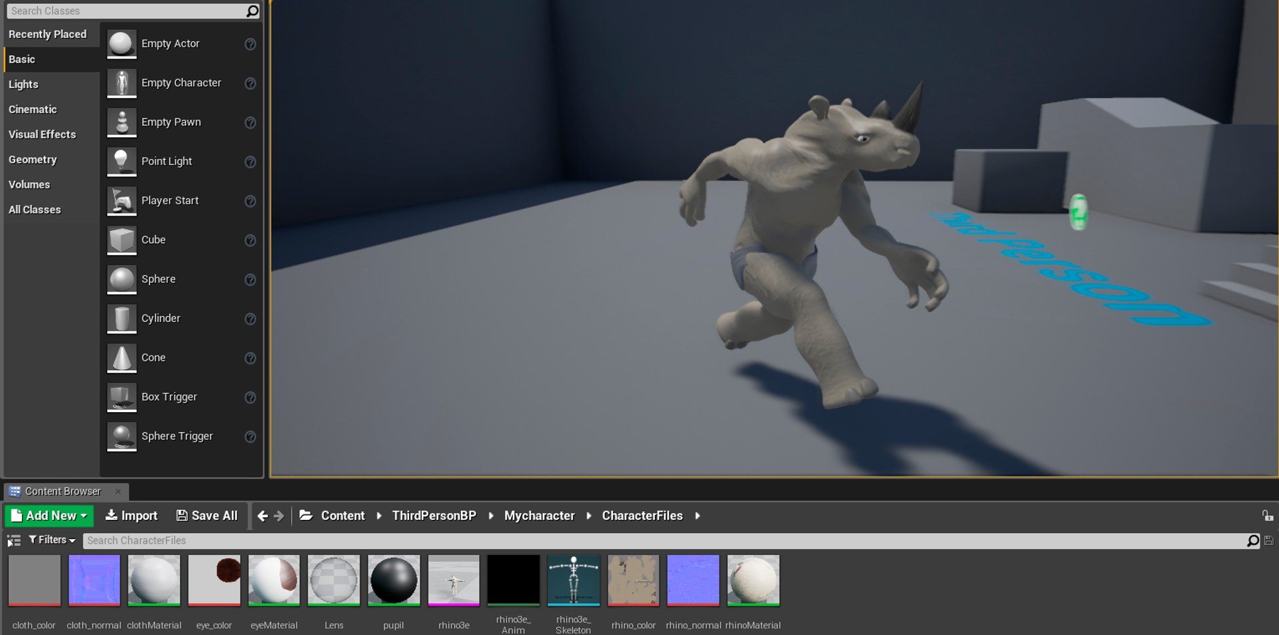Image resolution: width=1279 pixels, height=635 pixels.
Task: Select the Cylinder shape icon
Action: click(122, 319)
